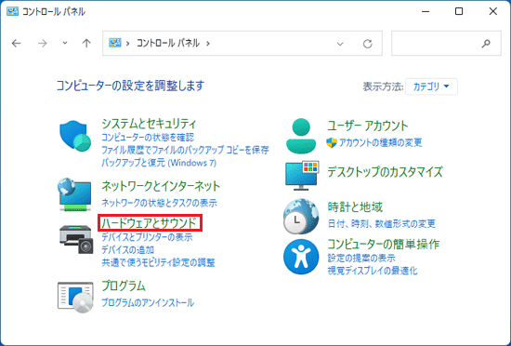Viewport: 511px width, 346px height.
Task: Click 視覚ディスプレイの最適化 link
Action: tap(373, 271)
